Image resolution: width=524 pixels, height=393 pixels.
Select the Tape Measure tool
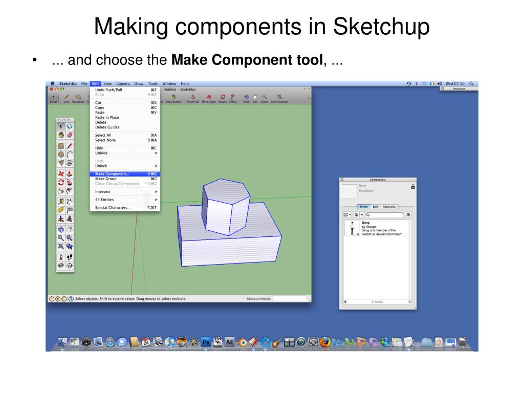tap(61, 202)
